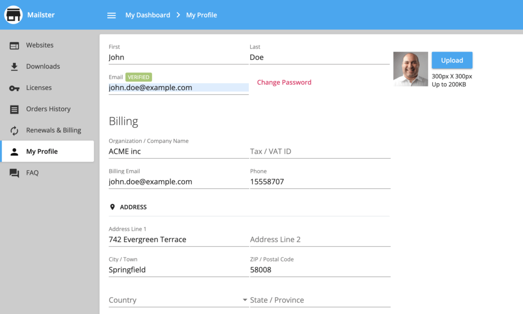This screenshot has height=314, width=523.
Task: Click the Renewals & Billing circular arrows icon
Action: point(15,130)
